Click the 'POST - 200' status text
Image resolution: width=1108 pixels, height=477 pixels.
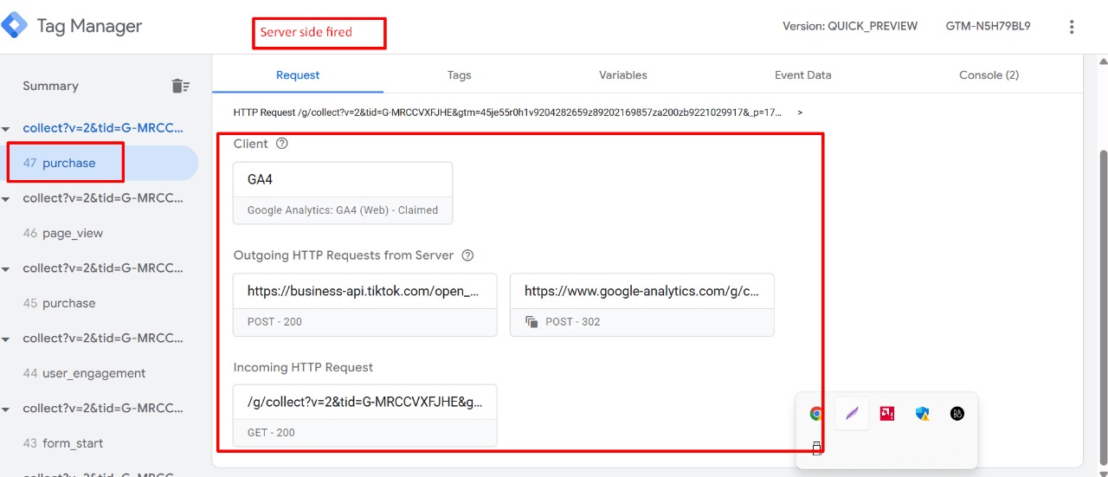pos(274,322)
